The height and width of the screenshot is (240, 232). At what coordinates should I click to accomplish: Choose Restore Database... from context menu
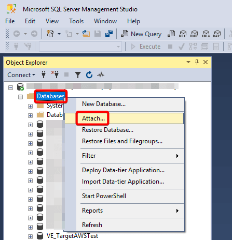(x=125, y=130)
